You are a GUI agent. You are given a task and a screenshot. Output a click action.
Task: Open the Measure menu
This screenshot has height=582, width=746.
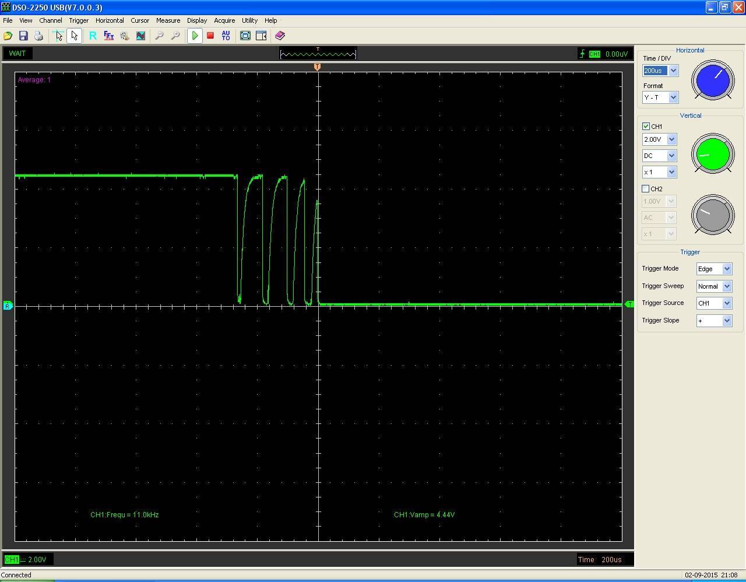pos(168,20)
